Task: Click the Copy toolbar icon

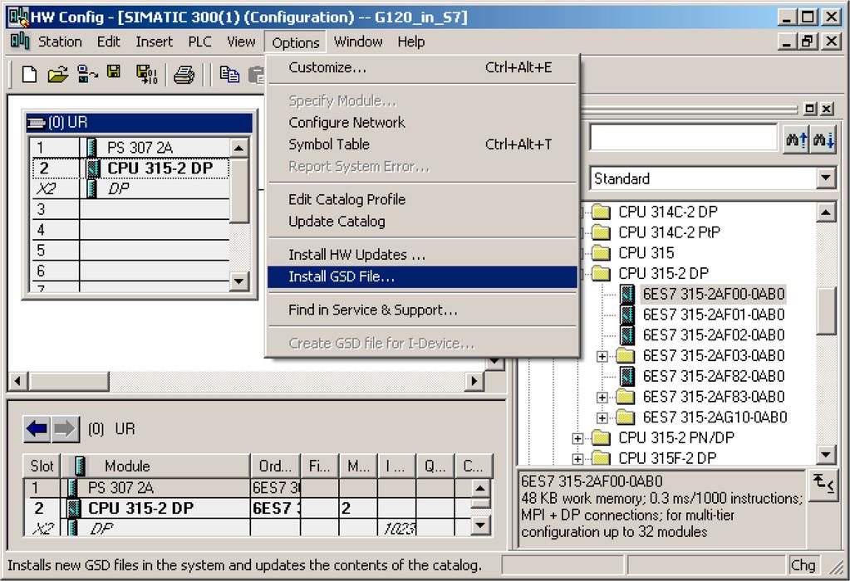Action: tap(229, 74)
